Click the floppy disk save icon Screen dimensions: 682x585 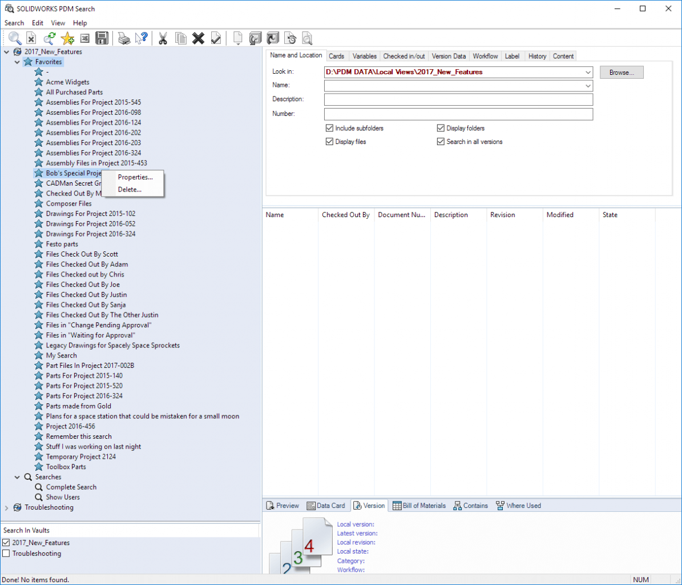point(102,38)
